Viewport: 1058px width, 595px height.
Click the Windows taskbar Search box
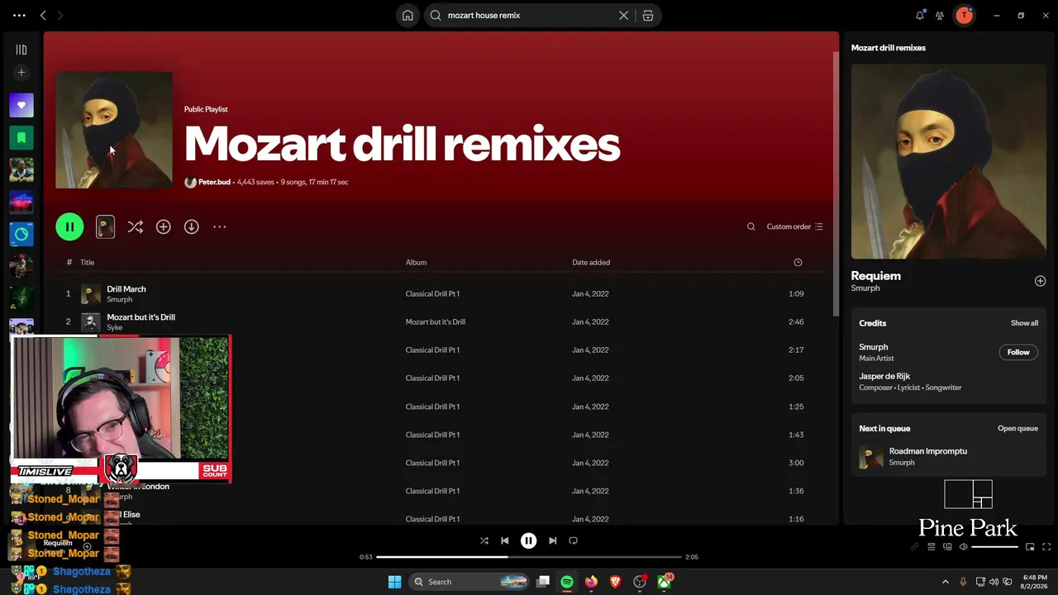[x=469, y=582]
